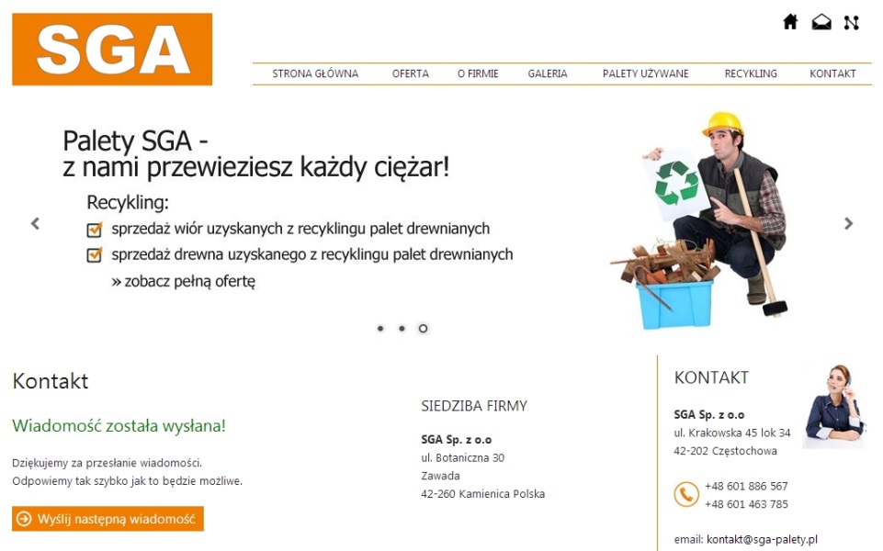This screenshot has height=551, width=883.
Task: Open the KONTAKT menu item
Action: point(832,73)
